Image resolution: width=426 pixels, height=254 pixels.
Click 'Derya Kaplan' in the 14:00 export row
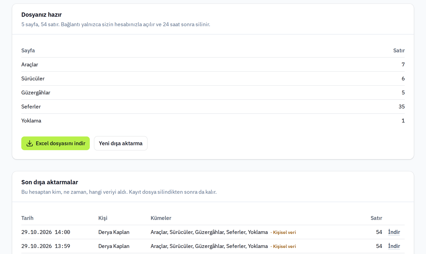coord(114,232)
